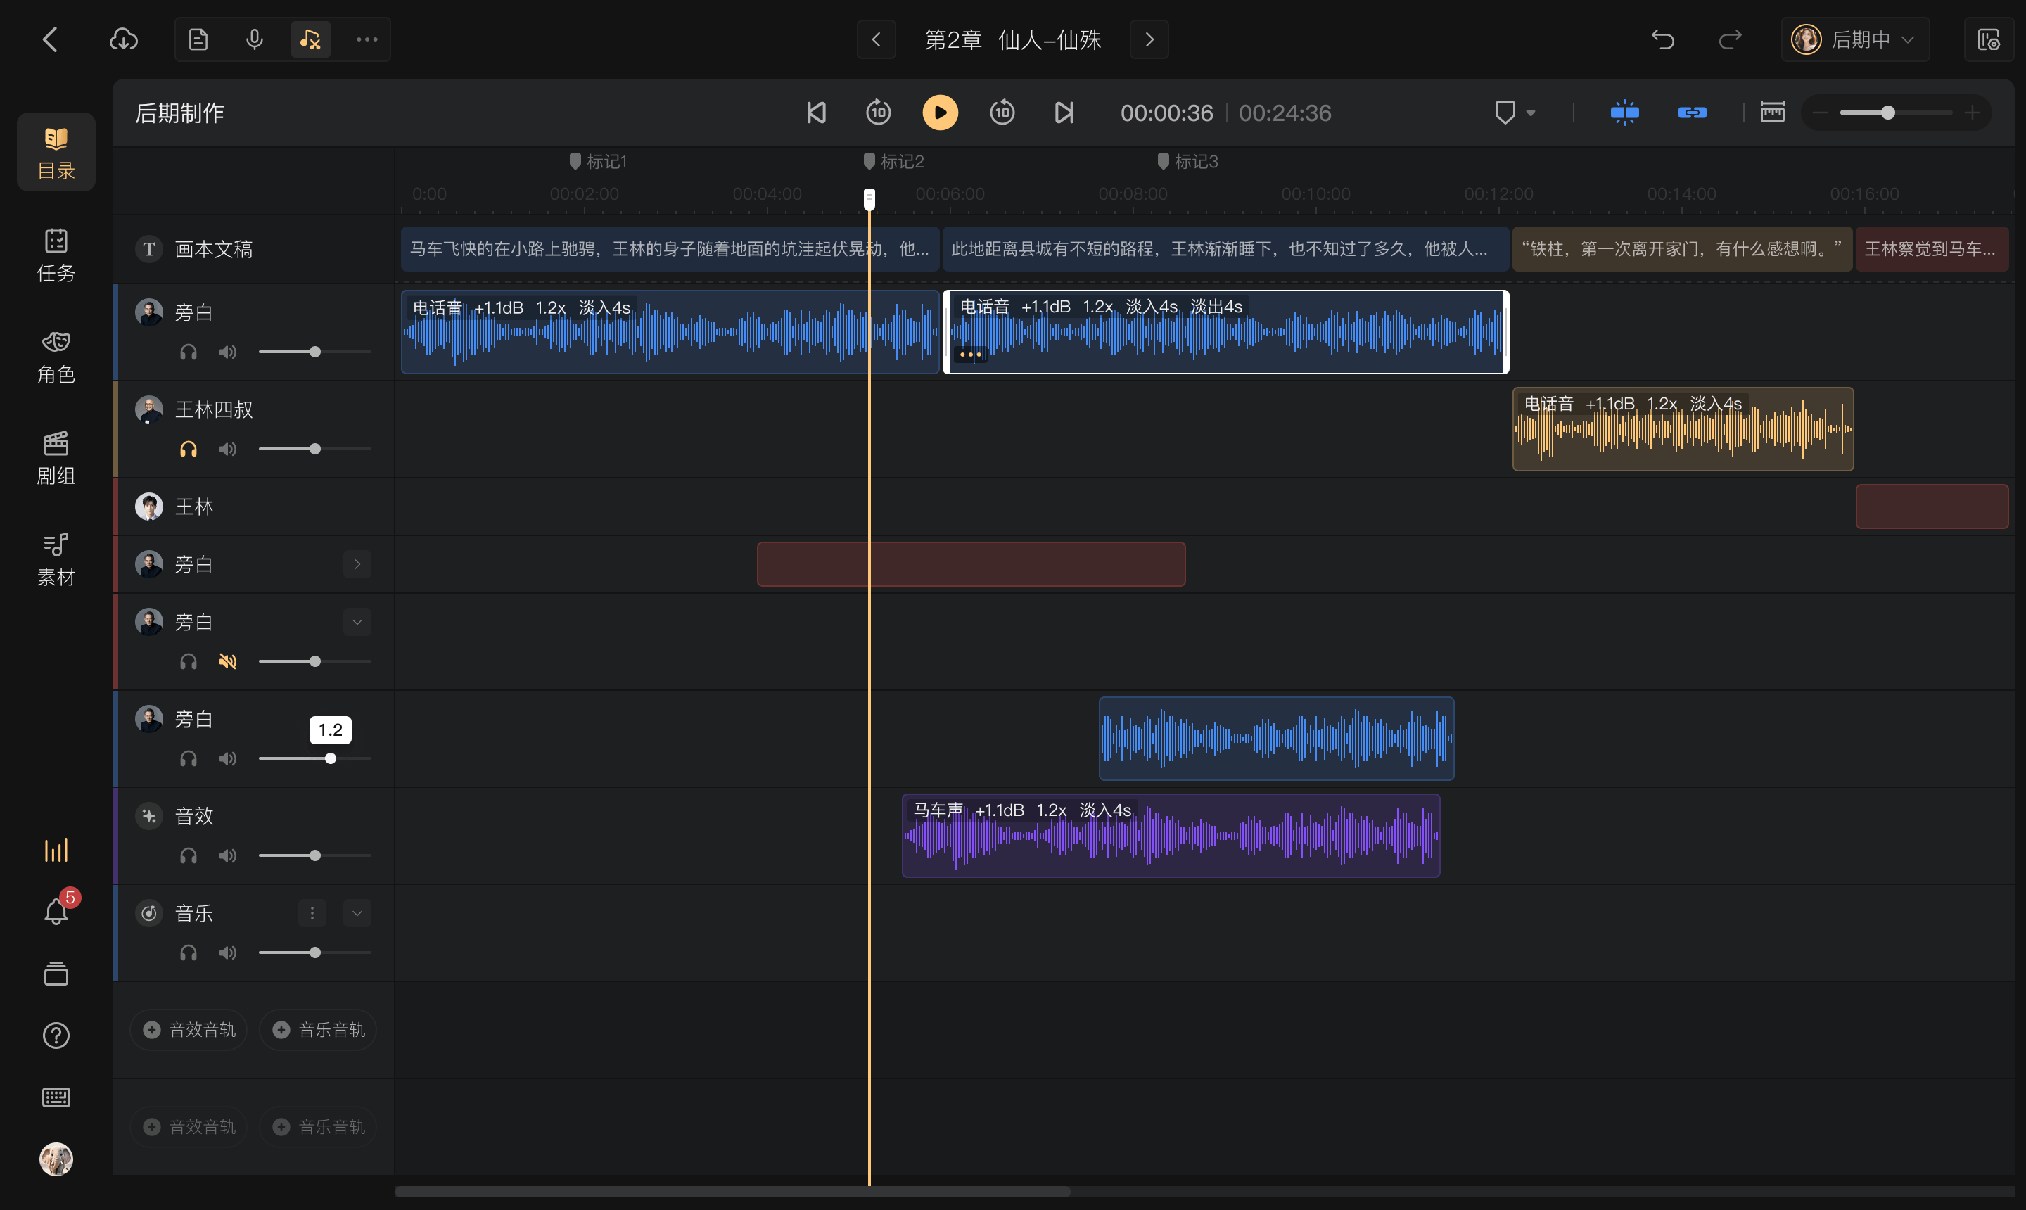
Task: Rewind ten seconds
Action: tap(878, 113)
